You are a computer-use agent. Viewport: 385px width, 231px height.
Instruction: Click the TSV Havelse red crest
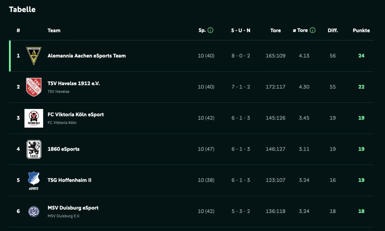34,87
